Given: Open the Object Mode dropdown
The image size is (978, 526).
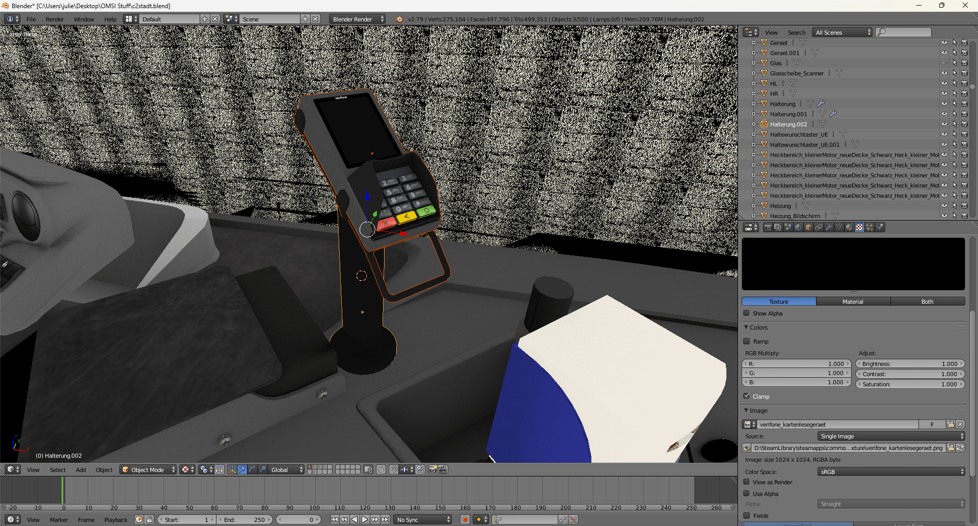Looking at the screenshot, I should (x=148, y=469).
